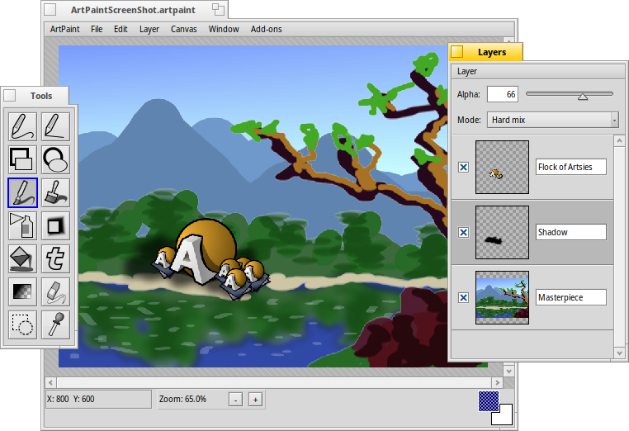Open the Canvas menu
629x431 pixels.
pyautogui.click(x=183, y=29)
